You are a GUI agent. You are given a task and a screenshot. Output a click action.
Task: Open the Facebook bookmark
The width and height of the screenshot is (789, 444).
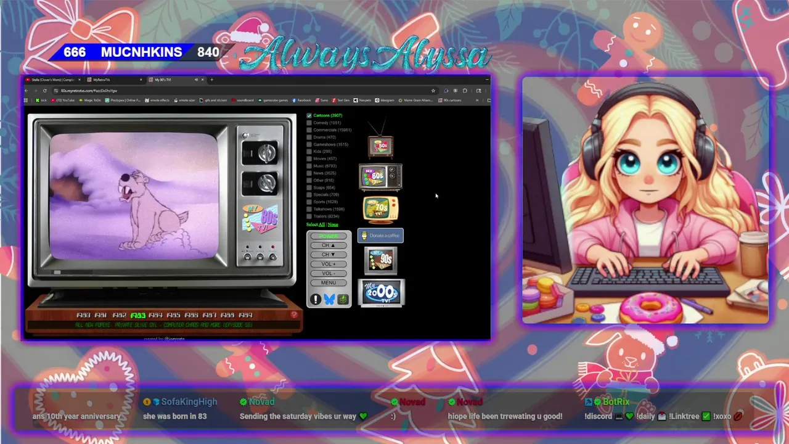(302, 100)
